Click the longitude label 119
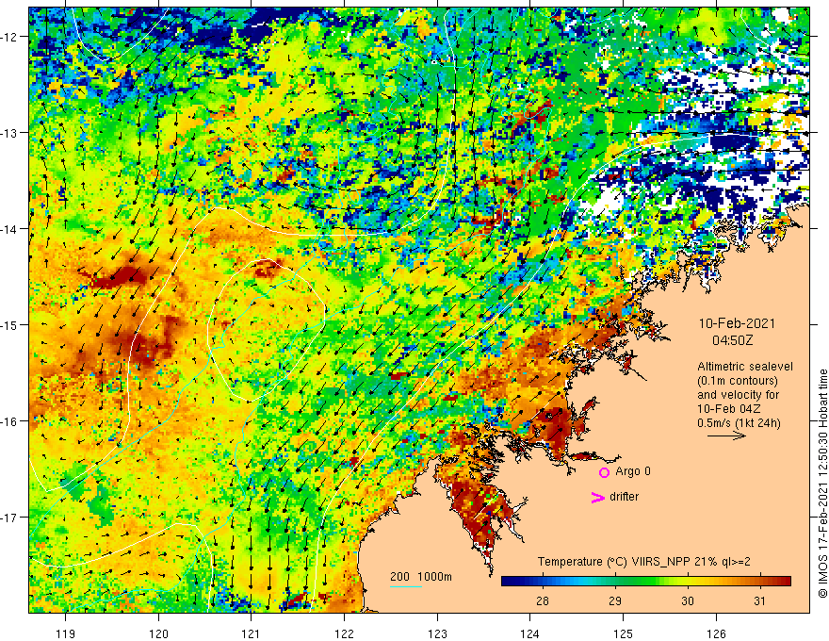 click(66, 633)
